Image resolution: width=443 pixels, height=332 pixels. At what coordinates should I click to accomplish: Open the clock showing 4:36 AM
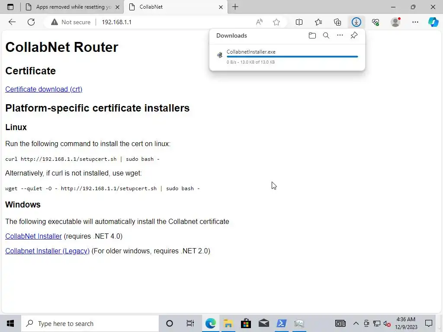point(406,323)
